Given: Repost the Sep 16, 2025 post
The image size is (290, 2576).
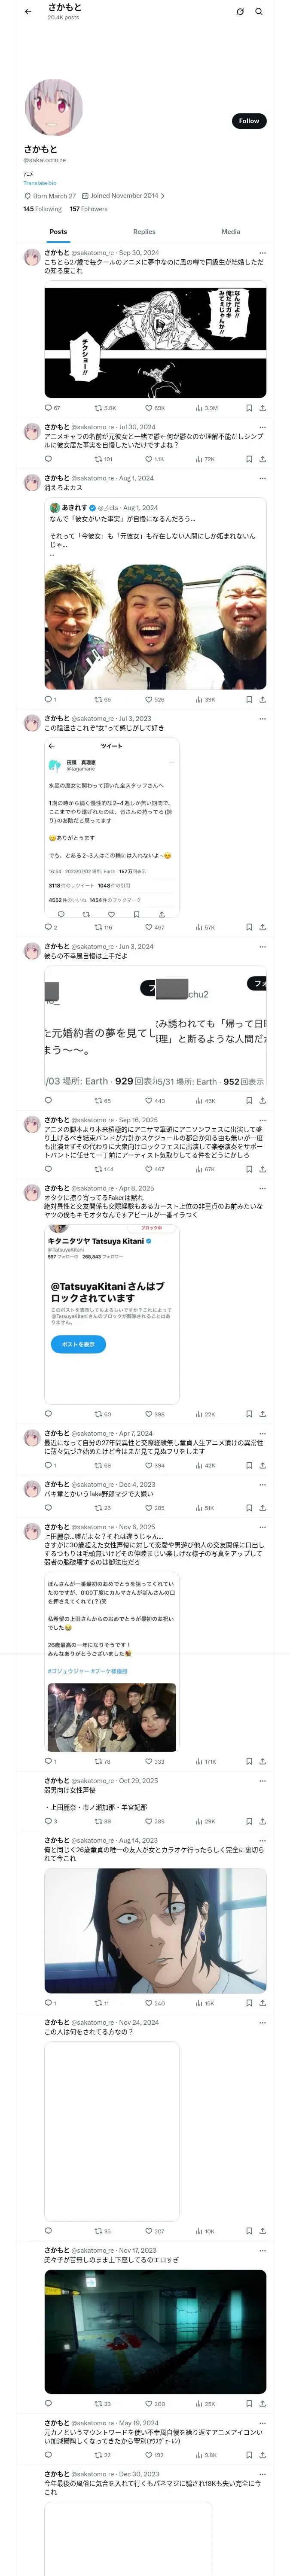Looking at the screenshot, I should pyautogui.click(x=103, y=1169).
